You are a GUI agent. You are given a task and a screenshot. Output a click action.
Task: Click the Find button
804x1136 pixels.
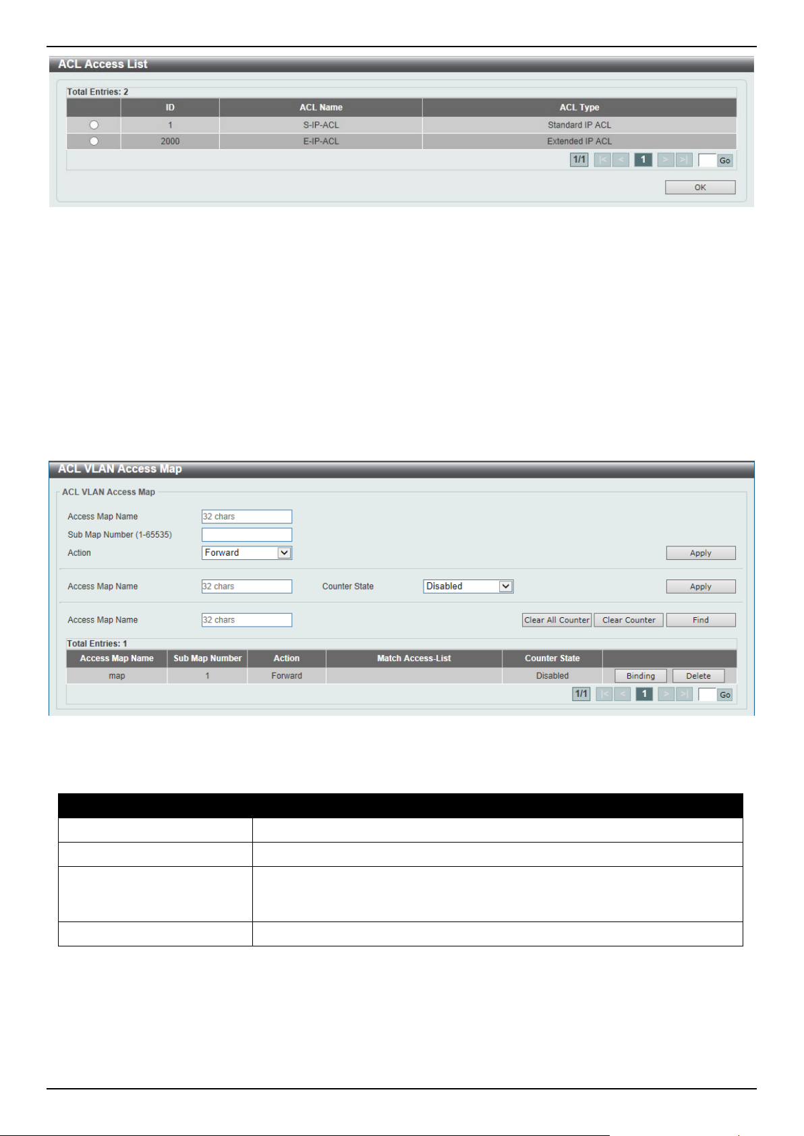(701, 620)
